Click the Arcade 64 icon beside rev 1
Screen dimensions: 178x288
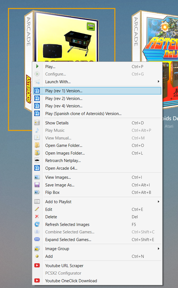(x=37, y=91)
